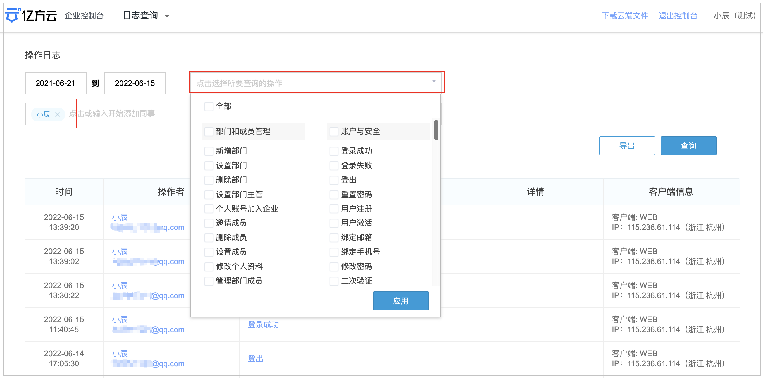
Task: Click the 亿方云 logo icon
Action: point(13,15)
